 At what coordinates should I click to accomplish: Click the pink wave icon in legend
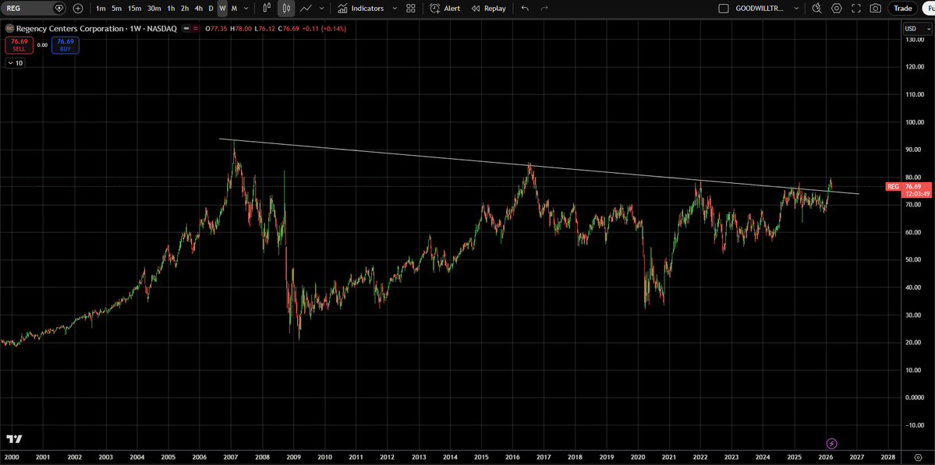pyautogui.click(x=197, y=29)
